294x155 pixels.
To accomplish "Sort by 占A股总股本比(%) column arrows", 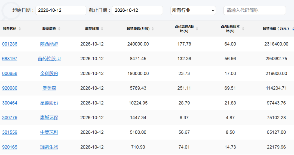I will pos(243,29).
